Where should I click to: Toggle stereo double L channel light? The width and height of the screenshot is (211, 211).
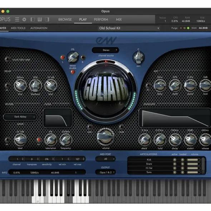[63, 57]
